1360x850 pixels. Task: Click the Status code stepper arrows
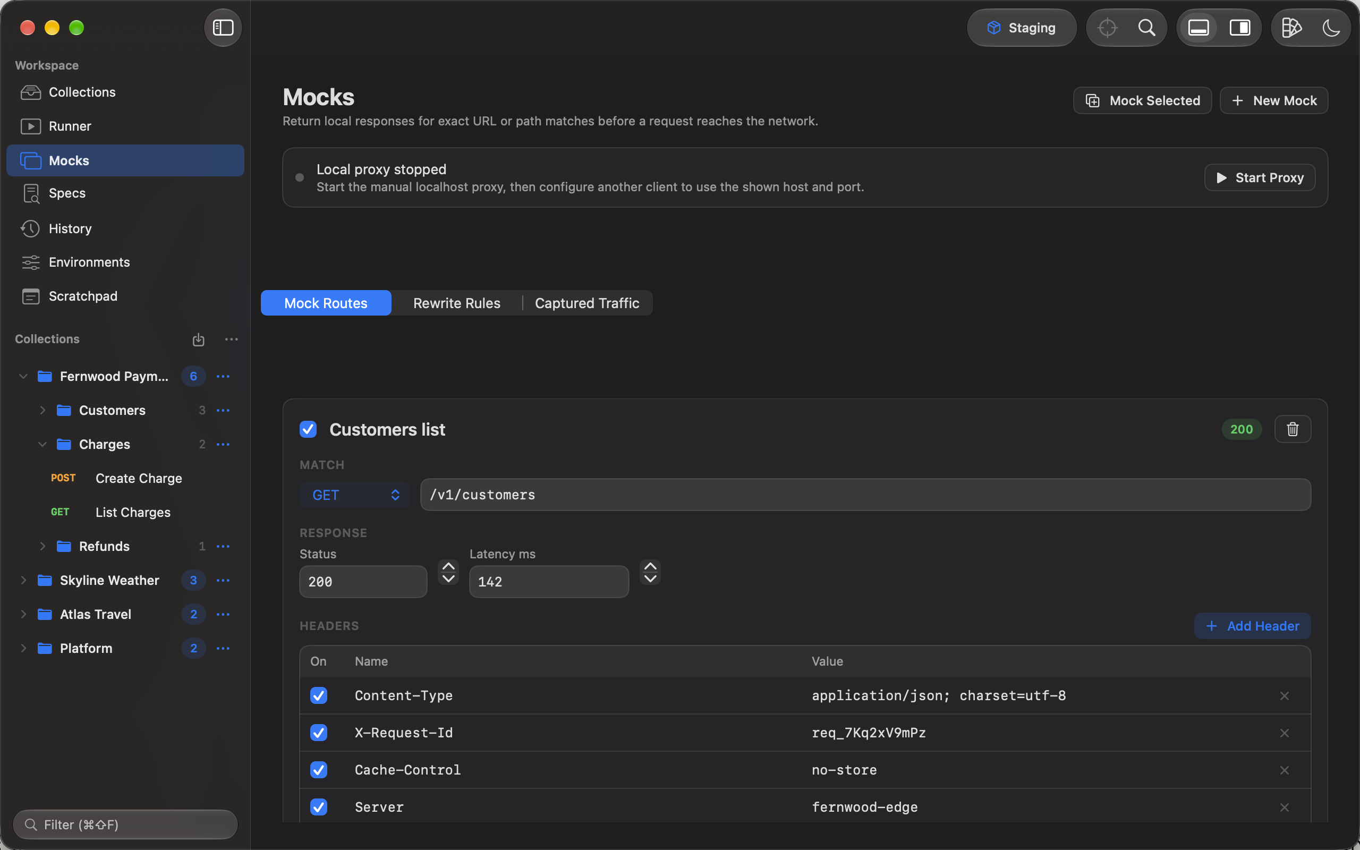pos(448,572)
